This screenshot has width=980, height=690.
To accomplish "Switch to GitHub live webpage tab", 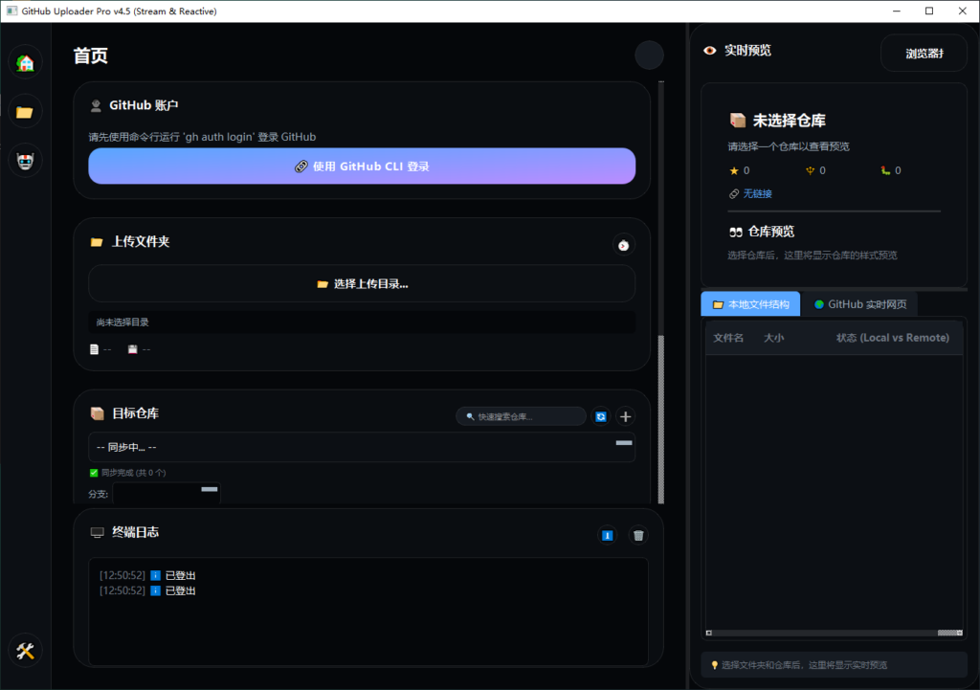I will coord(860,304).
